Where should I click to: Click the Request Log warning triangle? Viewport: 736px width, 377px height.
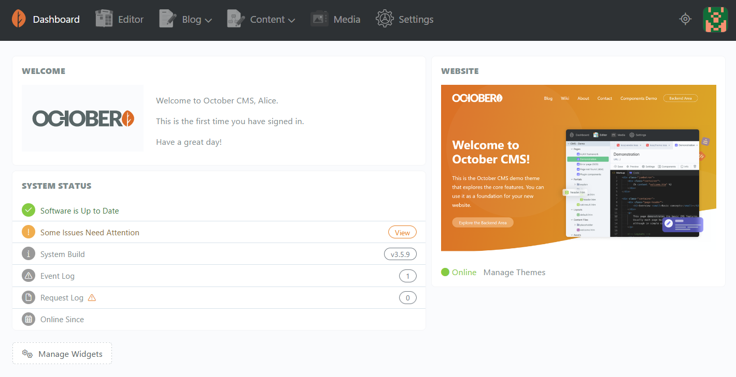tap(92, 297)
